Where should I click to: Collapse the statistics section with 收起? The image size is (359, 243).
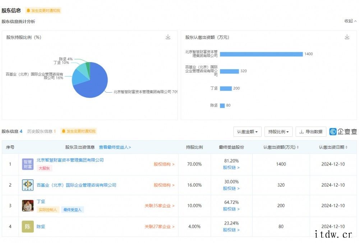[x=350, y=21]
